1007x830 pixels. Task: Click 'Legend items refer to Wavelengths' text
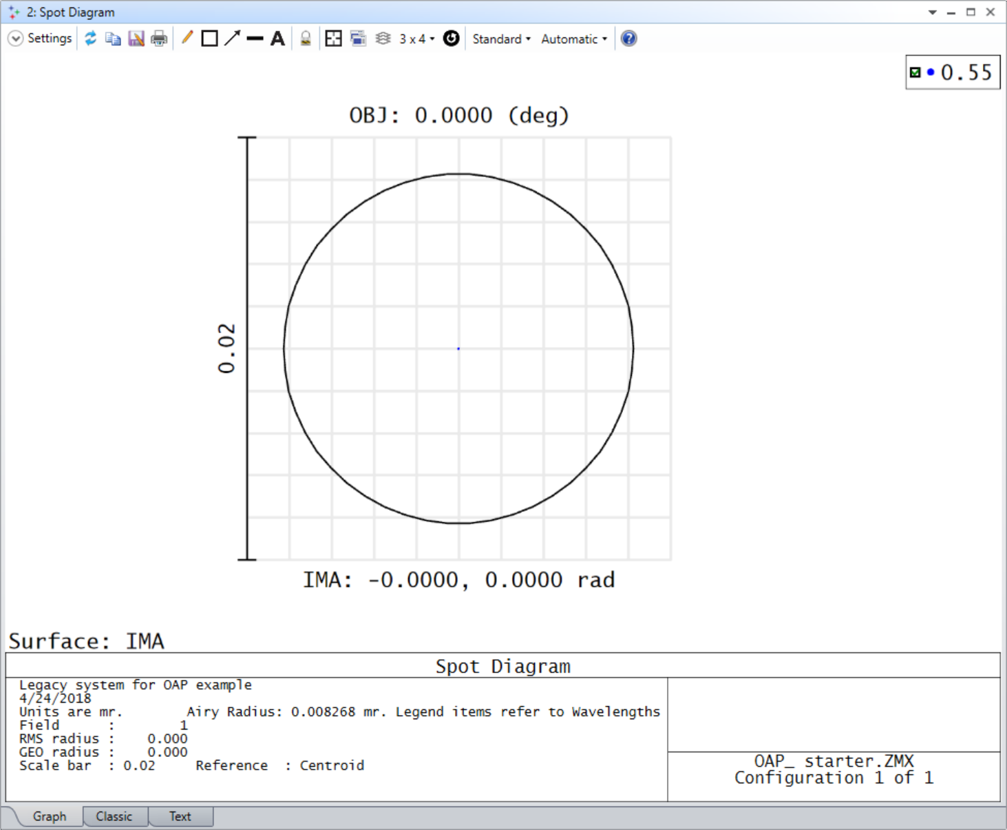pos(528,712)
